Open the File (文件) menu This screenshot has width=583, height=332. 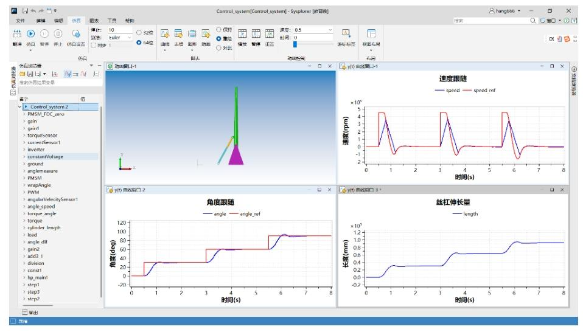point(21,21)
